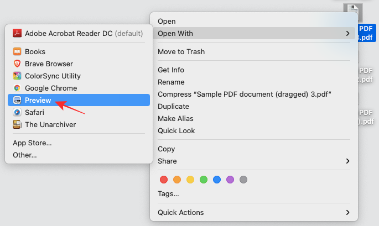Apply the green color tag
This screenshot has height=226, width=379.
coord(204,180)
